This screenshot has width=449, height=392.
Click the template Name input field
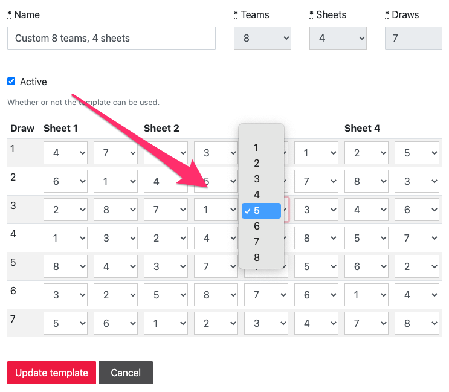pos(111,38)
